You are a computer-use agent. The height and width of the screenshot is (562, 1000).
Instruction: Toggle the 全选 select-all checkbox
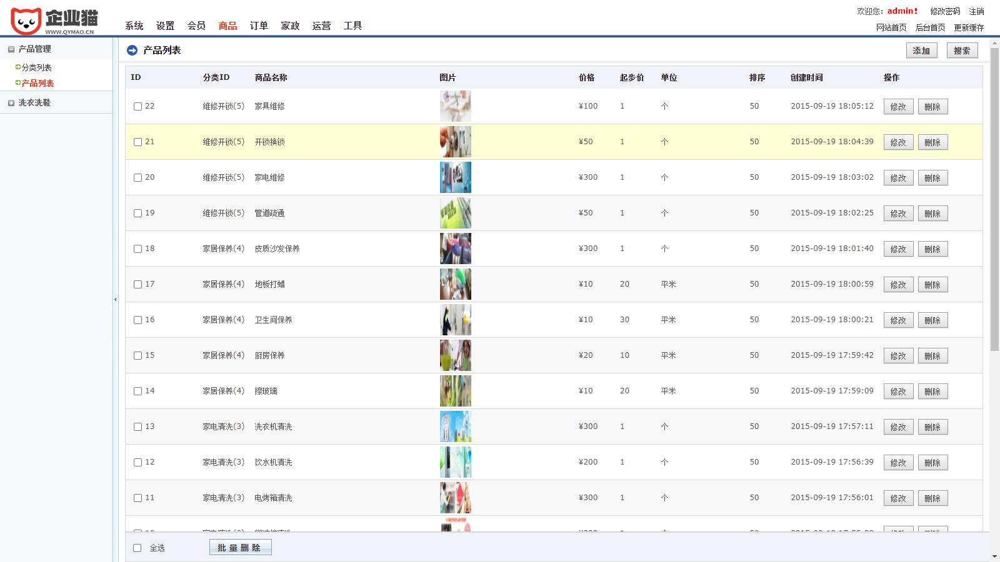pyautogui.click(x=137, y=546)
